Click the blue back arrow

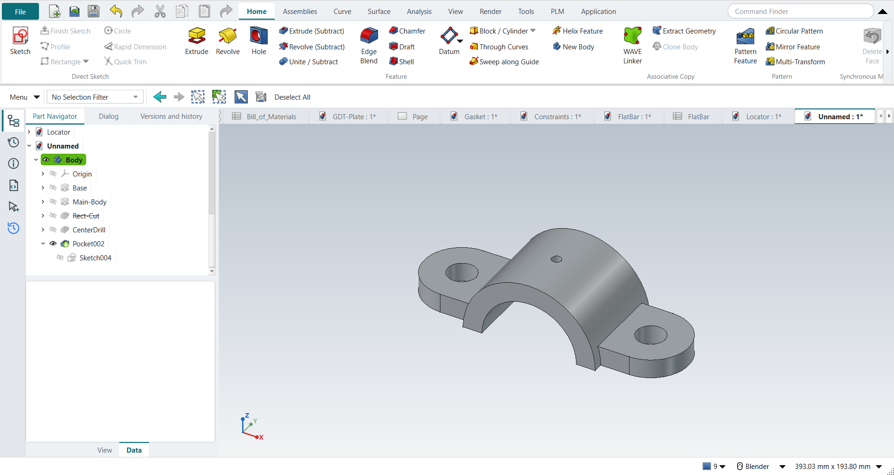(x=160, y=97)
